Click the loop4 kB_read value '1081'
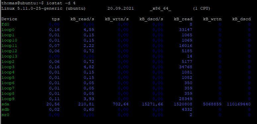This screenshot has width=257, height=124. point(187,72)
